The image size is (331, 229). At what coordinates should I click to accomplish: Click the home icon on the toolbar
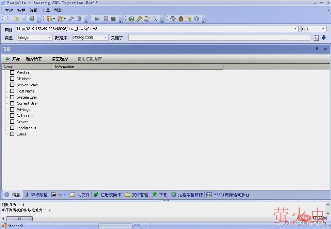coord(173,19)
